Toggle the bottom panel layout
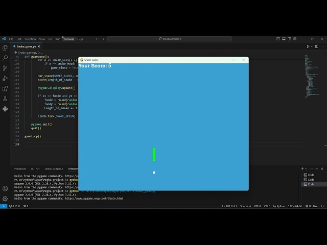327x245 pixels. tap(284, 39)
